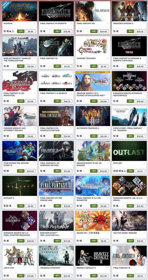Click the -67% discount badge for Phoenix Wright
This screenshot has width=148, height=280.
point(21,136)
